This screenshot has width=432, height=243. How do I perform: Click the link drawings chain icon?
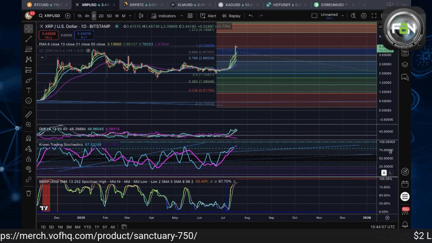29,180
